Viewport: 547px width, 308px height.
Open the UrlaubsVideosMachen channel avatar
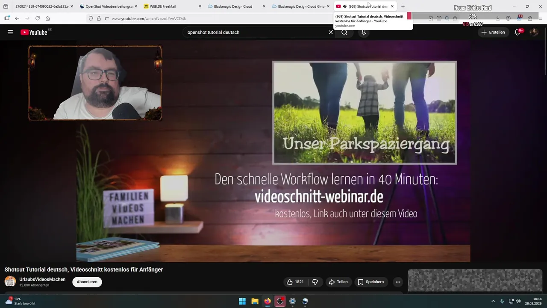(x=10, y=281)
